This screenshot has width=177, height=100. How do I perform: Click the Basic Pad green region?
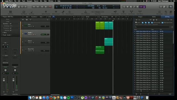(100, 50)
